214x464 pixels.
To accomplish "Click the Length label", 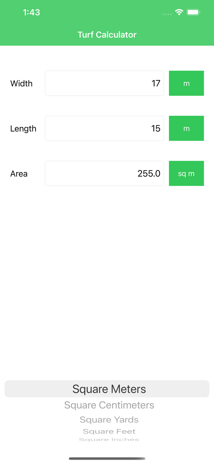I will (x=23, y=128).
